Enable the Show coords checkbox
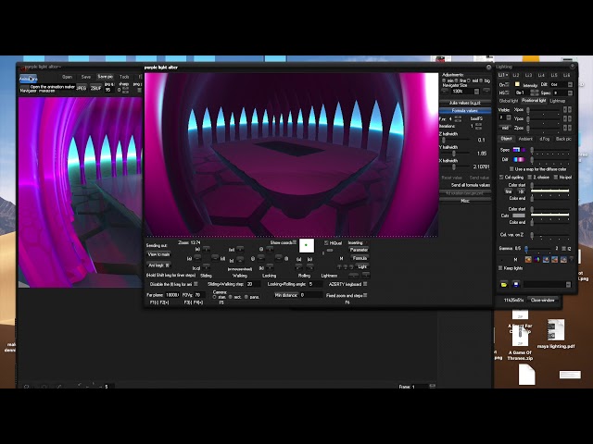Image resolution: width=593 pixels, height=444 pixels. (x=295, y=242)
